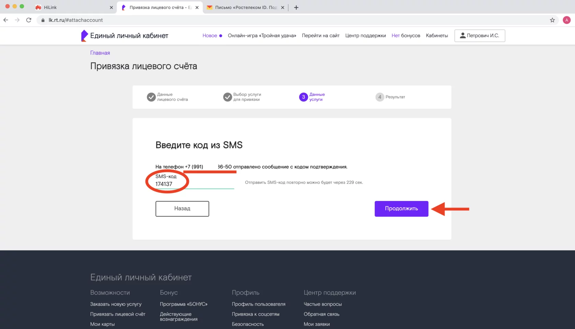Click the Назад button

click(182, 209)
